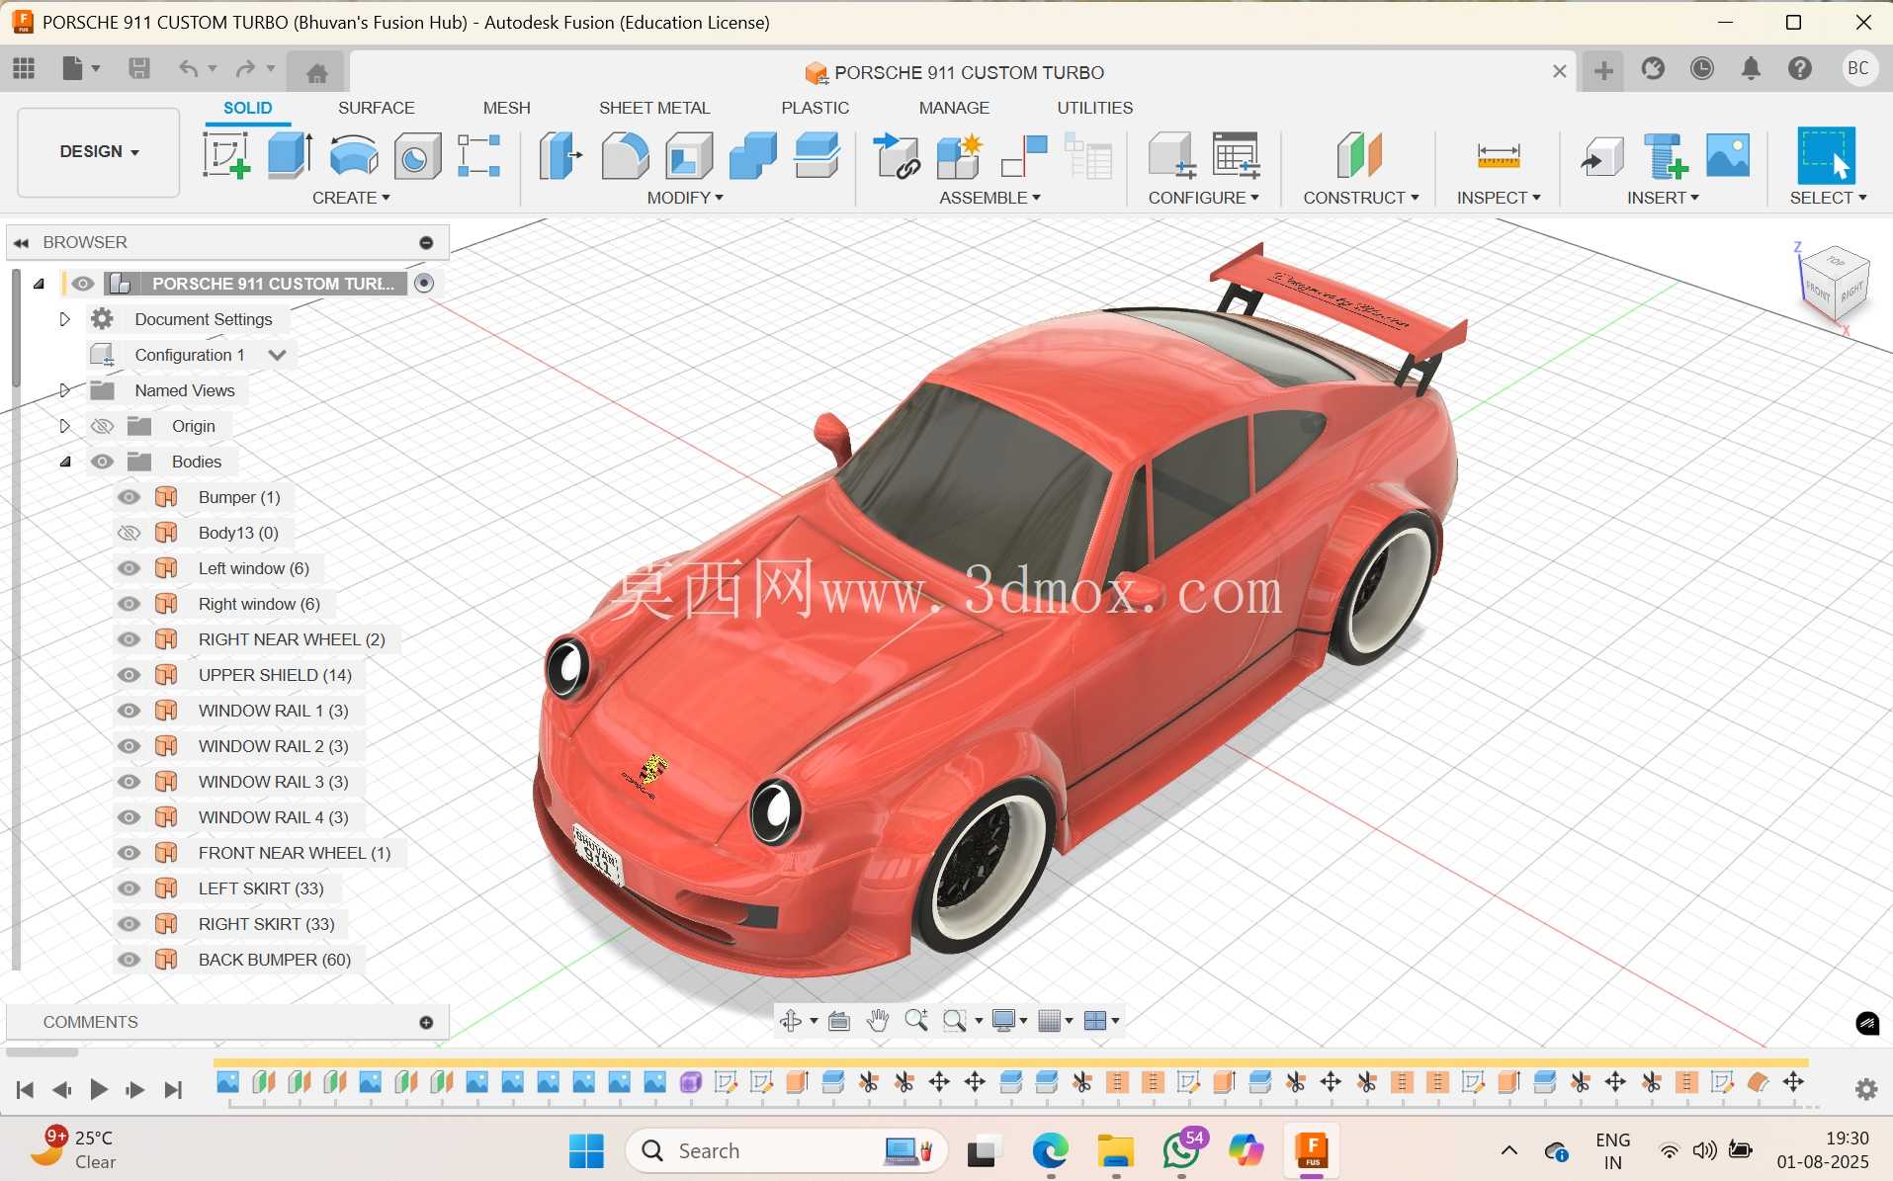
Task: Open the DESIGN workspace dropdown
Action: pos(99,152)
